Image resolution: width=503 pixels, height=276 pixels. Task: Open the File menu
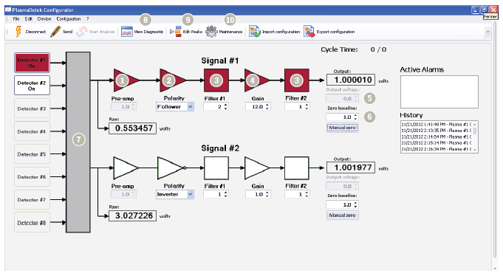tap(16, 19)
